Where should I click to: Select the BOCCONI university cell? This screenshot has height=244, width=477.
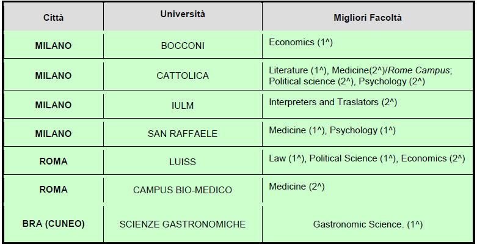tap(183, 46)
